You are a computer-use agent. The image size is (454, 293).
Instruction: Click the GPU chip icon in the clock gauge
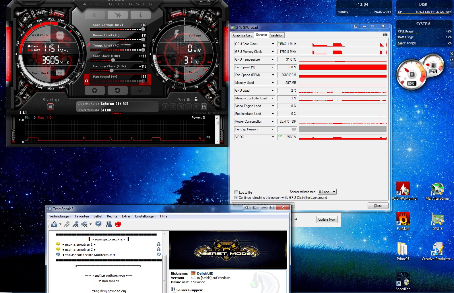(60, 35)
